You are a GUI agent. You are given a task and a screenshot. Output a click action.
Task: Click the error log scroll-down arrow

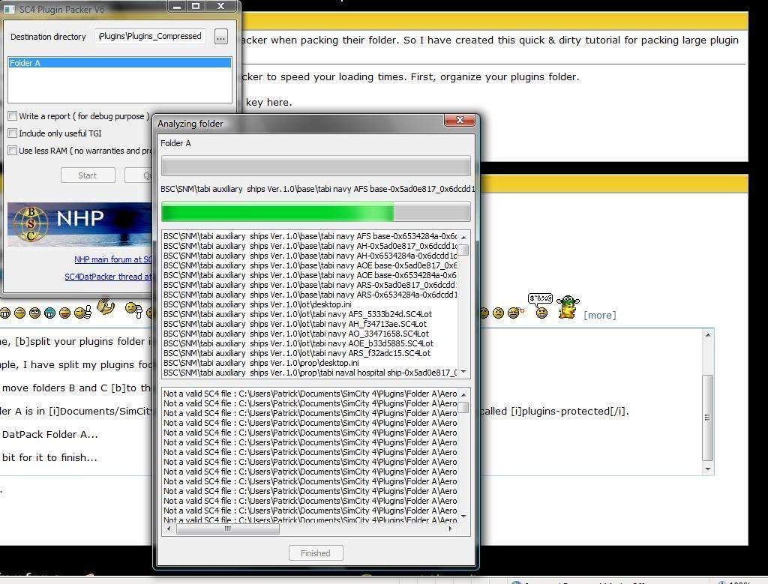tap(463, 517)
